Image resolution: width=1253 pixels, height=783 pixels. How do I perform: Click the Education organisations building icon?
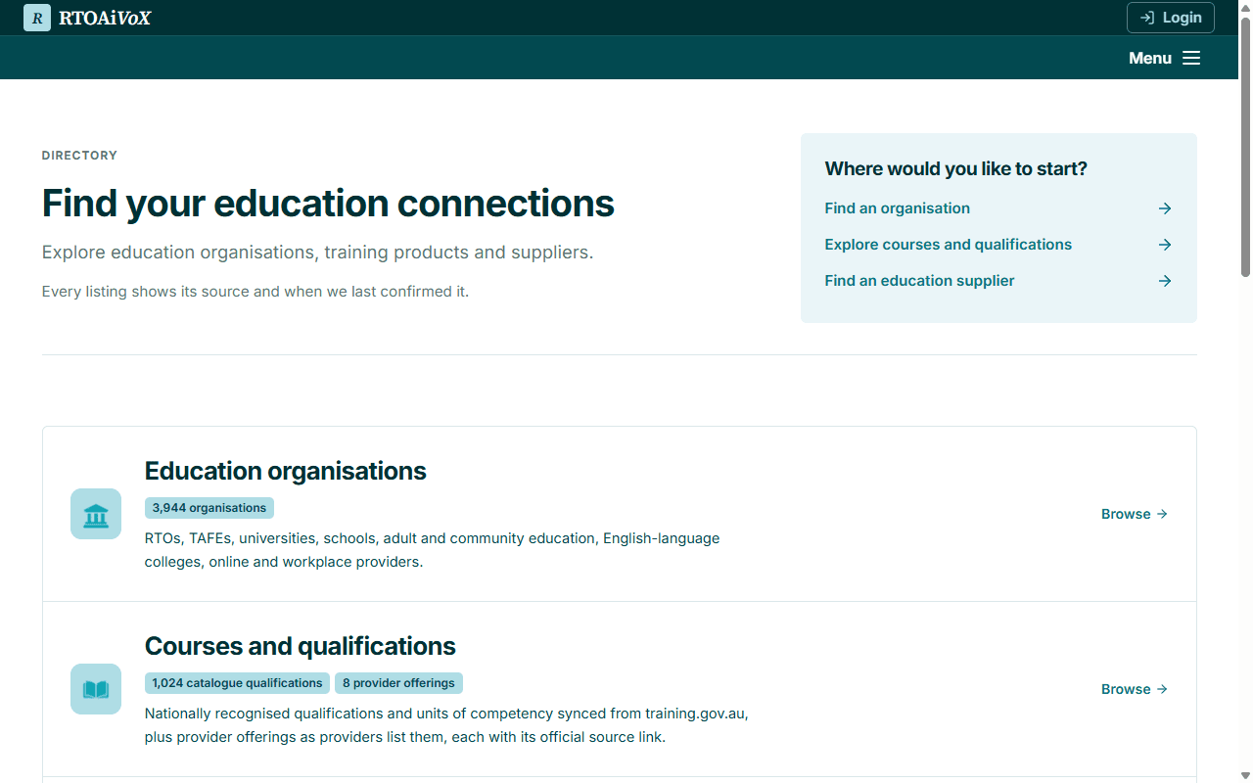[96, 514]
